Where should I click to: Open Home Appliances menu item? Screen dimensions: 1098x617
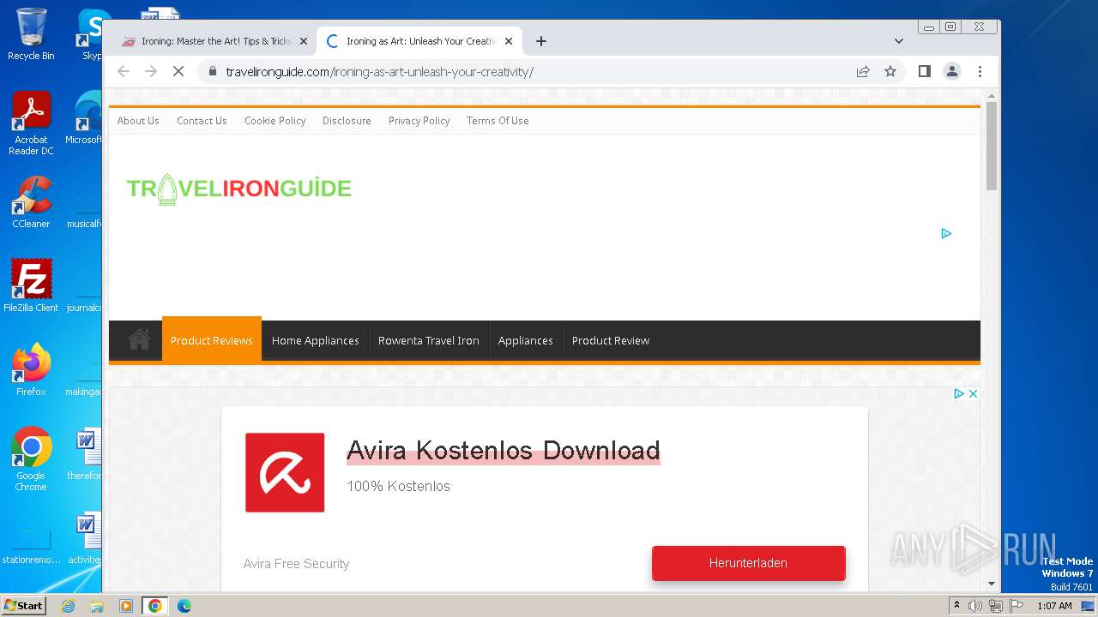315,340
